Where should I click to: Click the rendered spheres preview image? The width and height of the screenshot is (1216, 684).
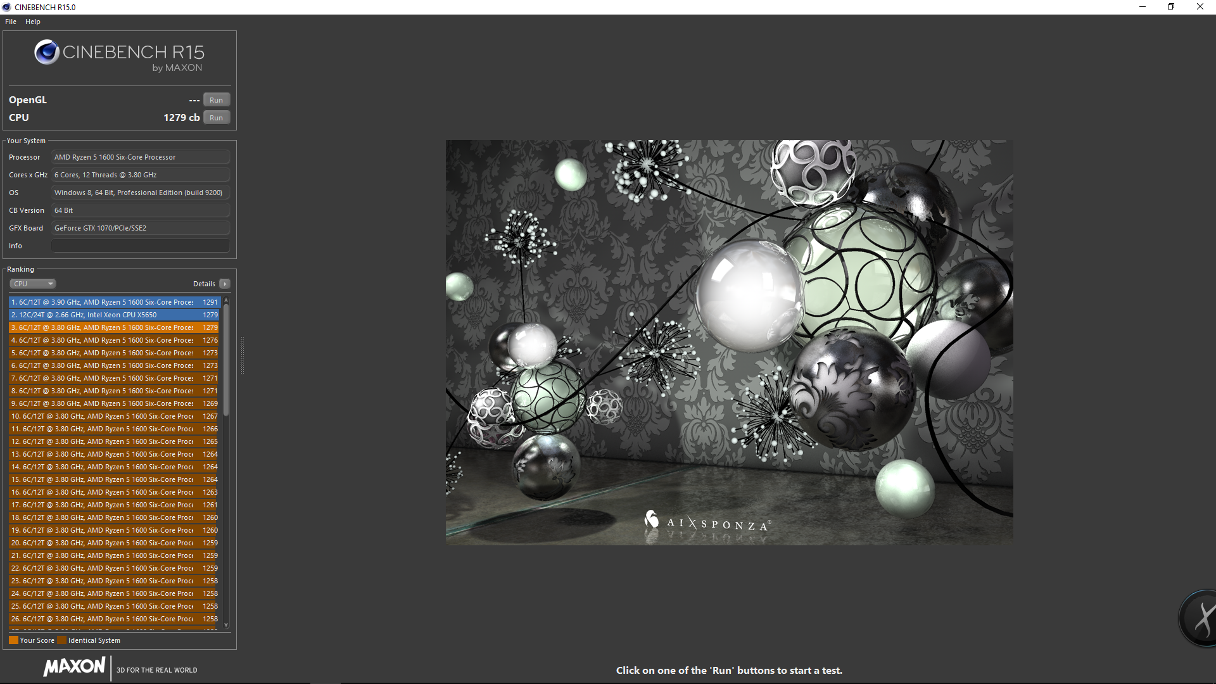729,342
